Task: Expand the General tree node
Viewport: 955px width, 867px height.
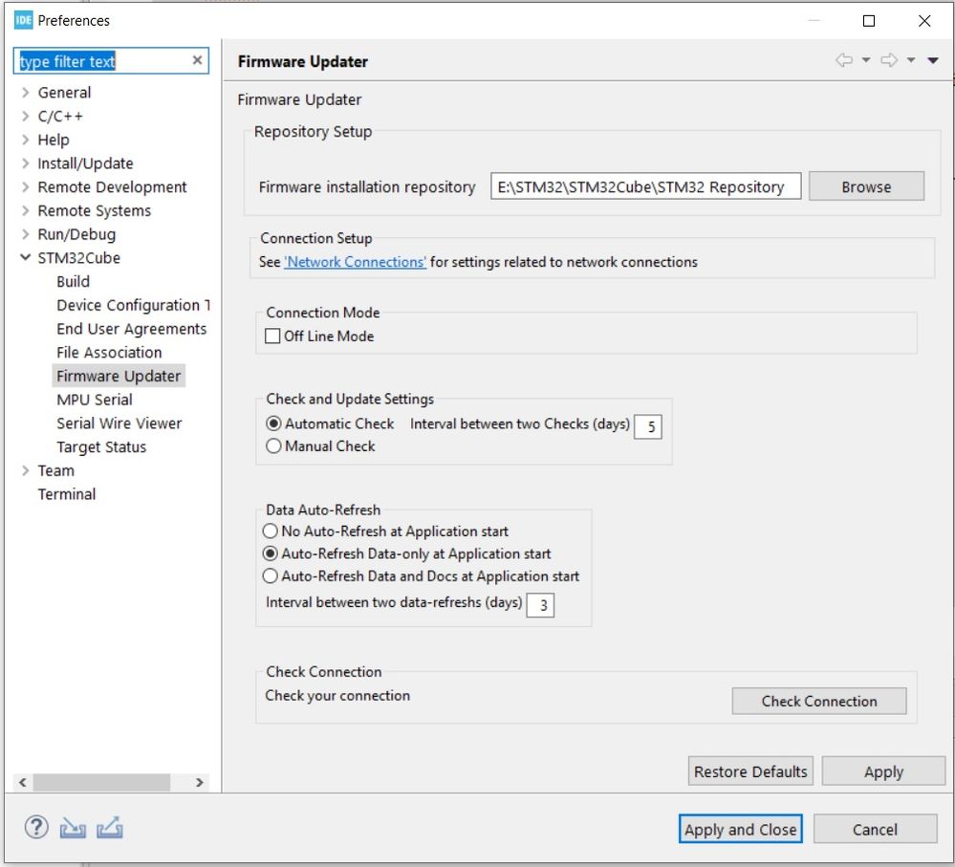Action: [x=25, y=93]
